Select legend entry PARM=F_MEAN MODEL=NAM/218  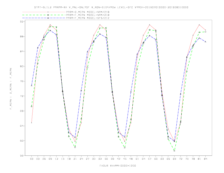[x=88, y=15]
